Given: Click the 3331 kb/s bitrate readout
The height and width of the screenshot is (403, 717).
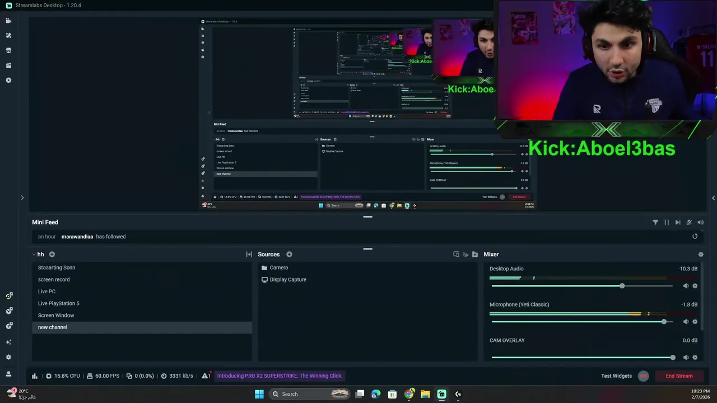Looking at the screenshot, I should tap(177, 376).
